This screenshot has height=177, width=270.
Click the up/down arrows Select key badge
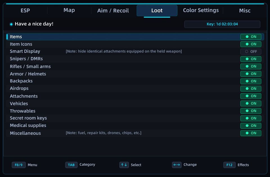point(124,165)
